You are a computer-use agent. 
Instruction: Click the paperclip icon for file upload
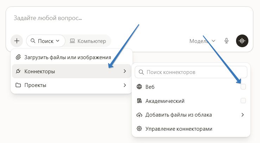[x=18, y=57]
